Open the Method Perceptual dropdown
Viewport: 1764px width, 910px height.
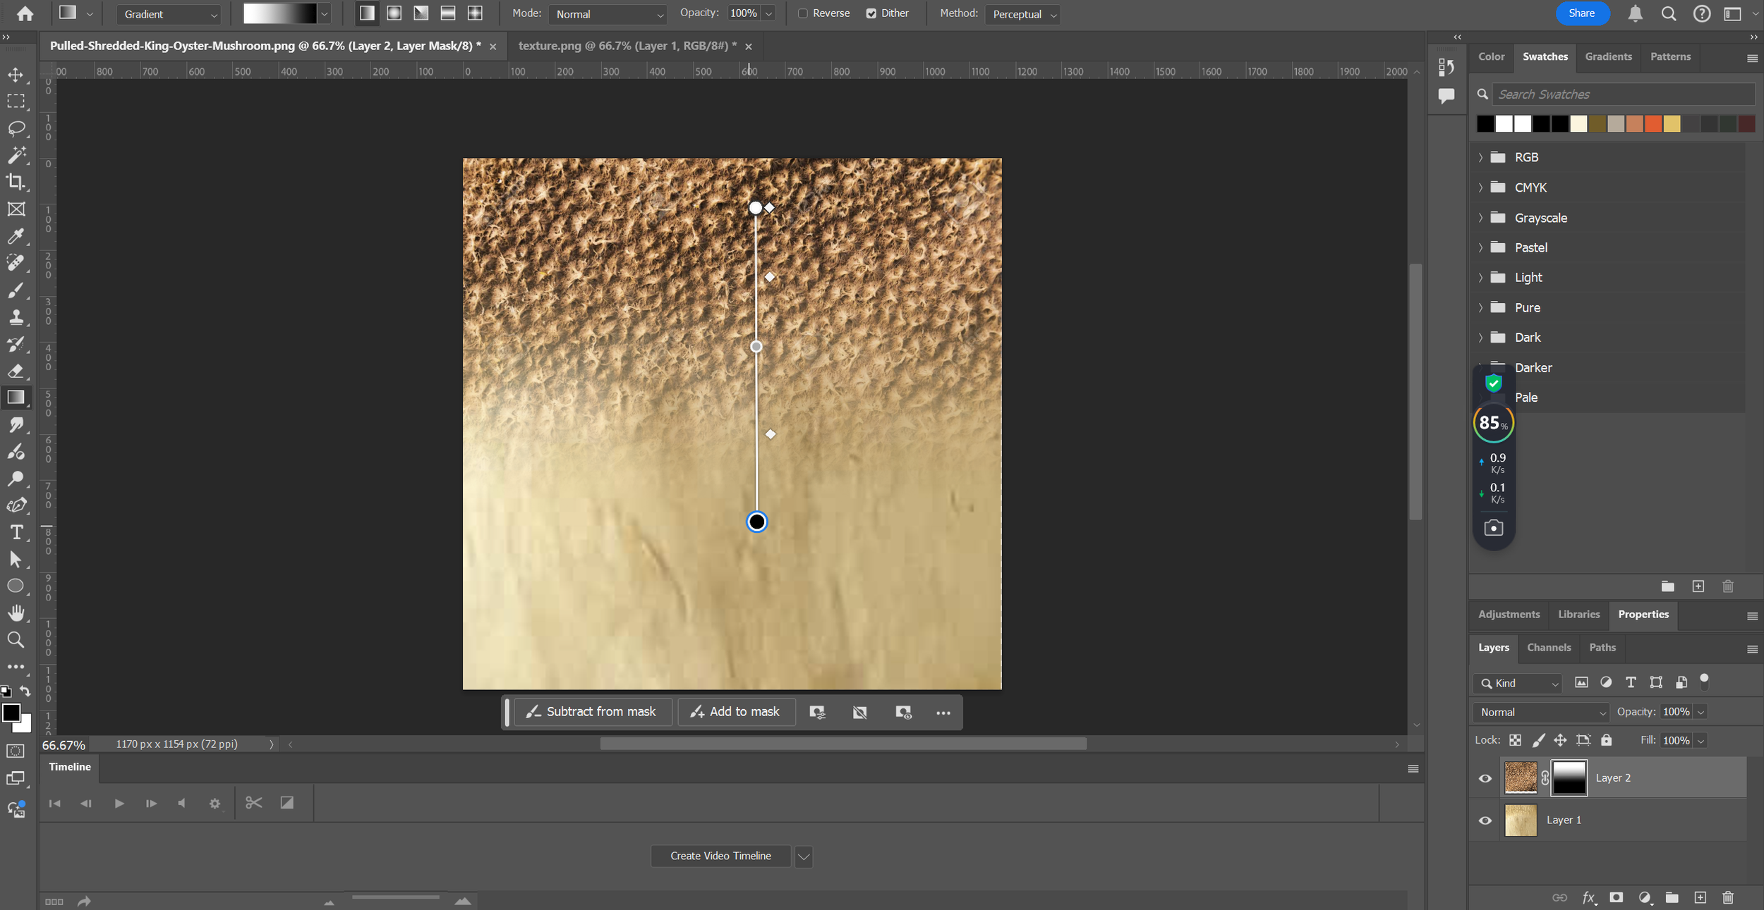click(x=1022, y=14)
